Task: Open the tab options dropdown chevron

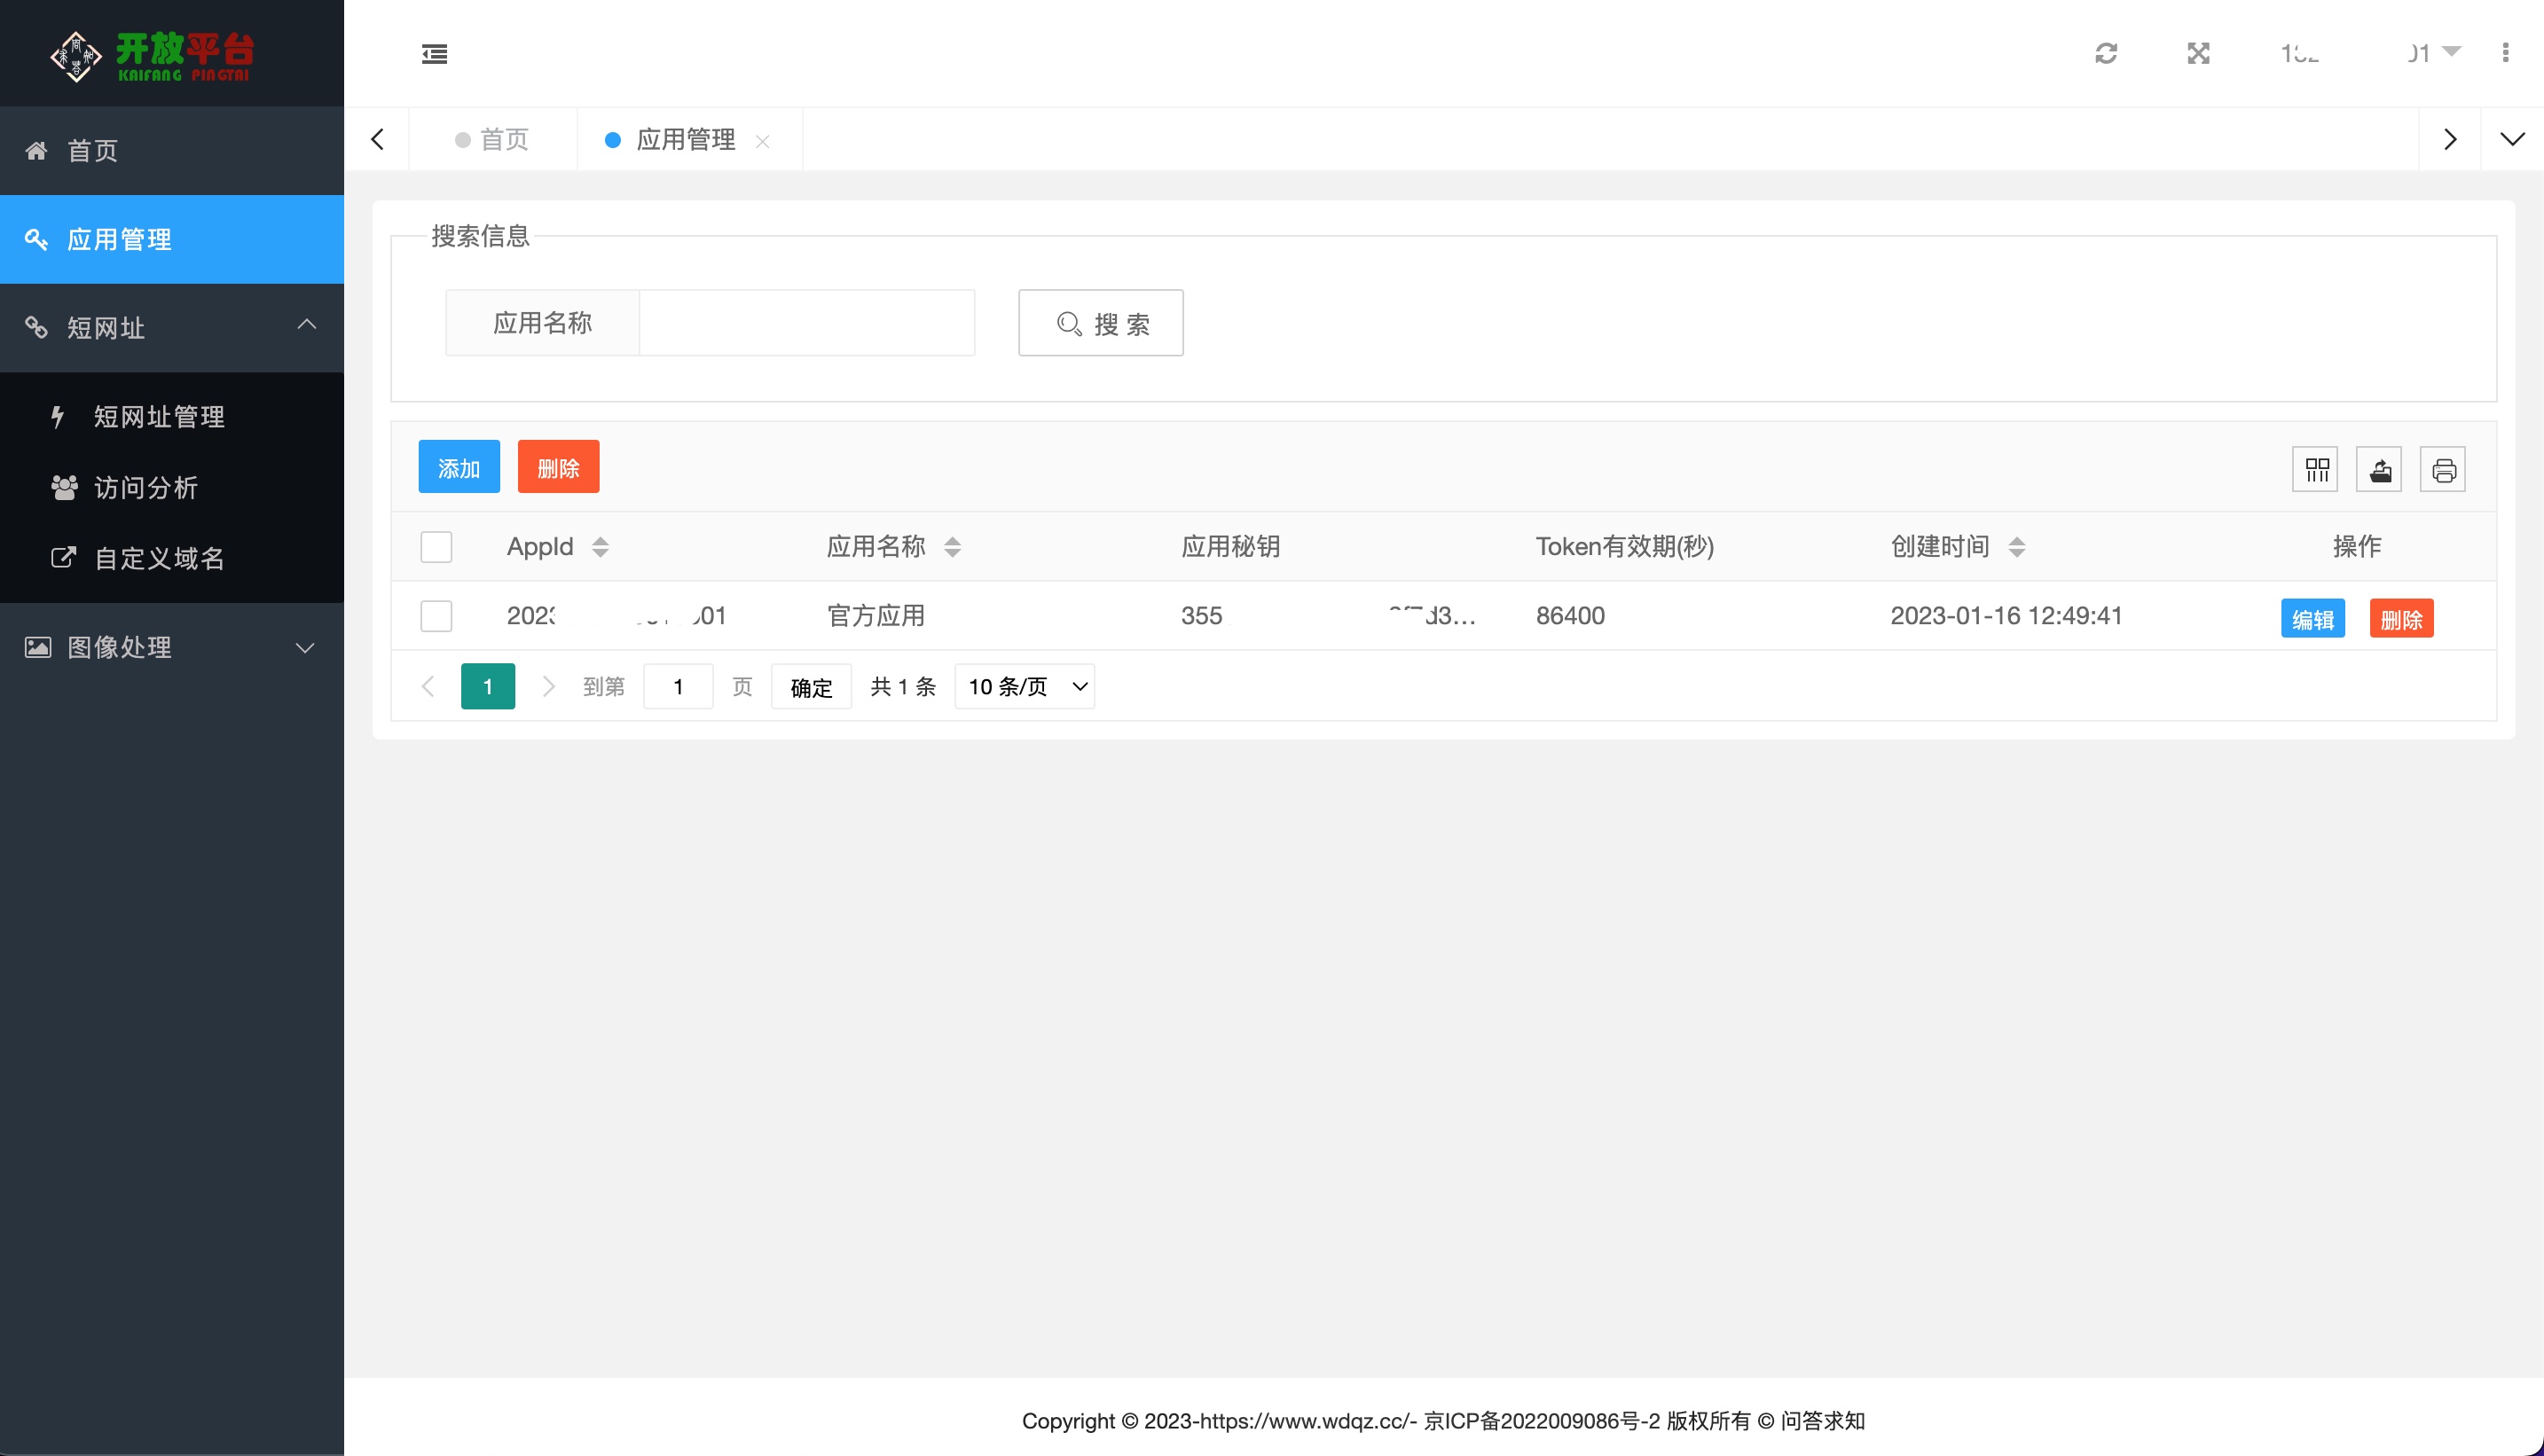Action: (x=2512, y=139)
